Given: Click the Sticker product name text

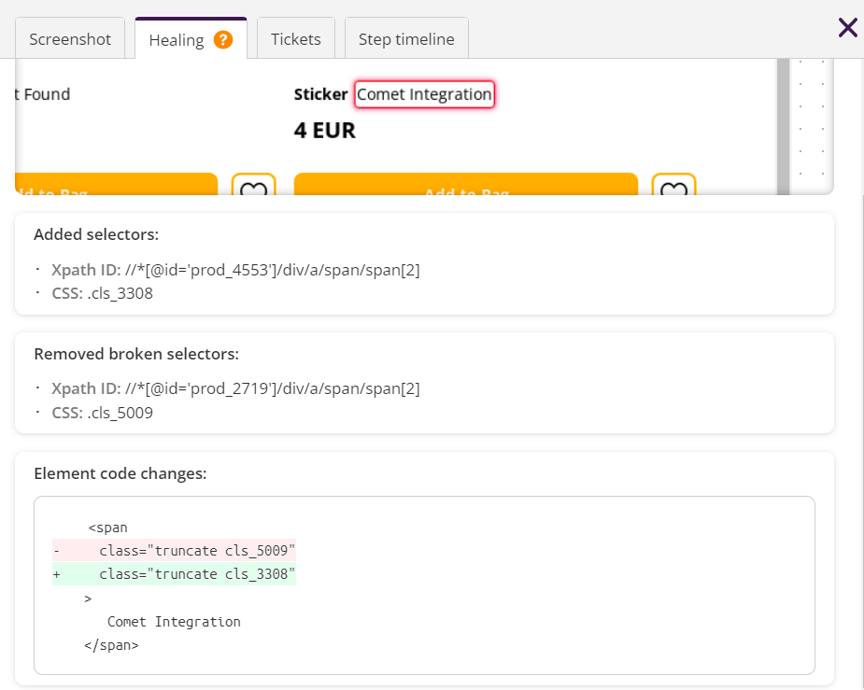Looking at the screenshot, I should click(x=320, y=94).
